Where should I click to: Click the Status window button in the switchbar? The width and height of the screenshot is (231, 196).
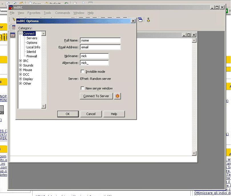pos(14,27)
